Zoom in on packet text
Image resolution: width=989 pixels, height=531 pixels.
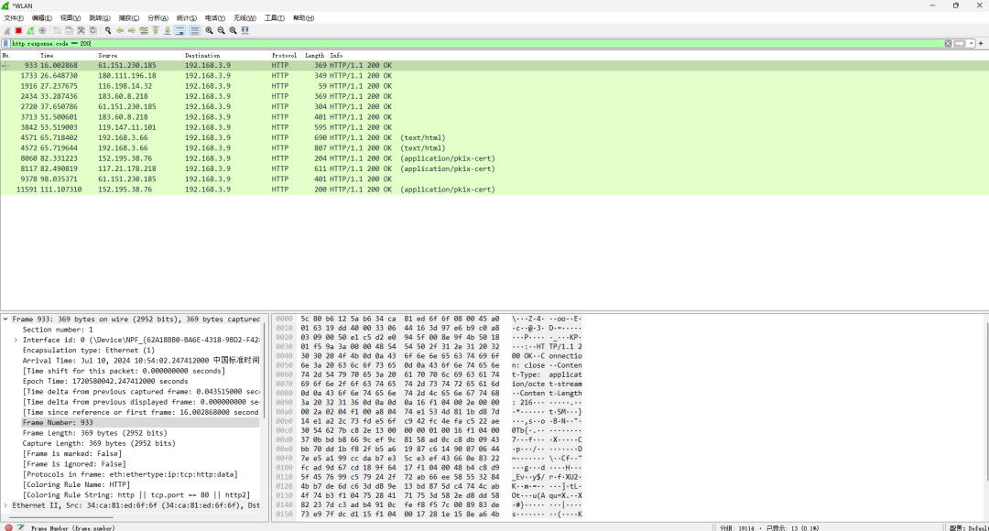click(x=209, y=30)
